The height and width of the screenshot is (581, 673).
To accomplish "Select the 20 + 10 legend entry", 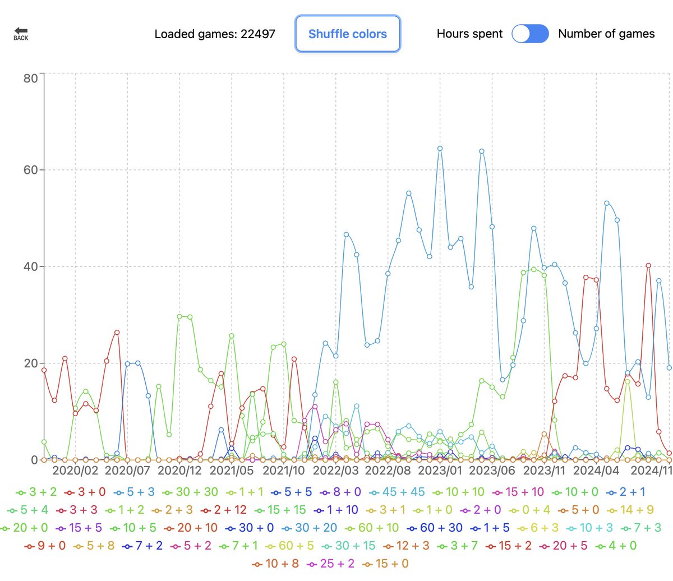I will click(190, 528).
